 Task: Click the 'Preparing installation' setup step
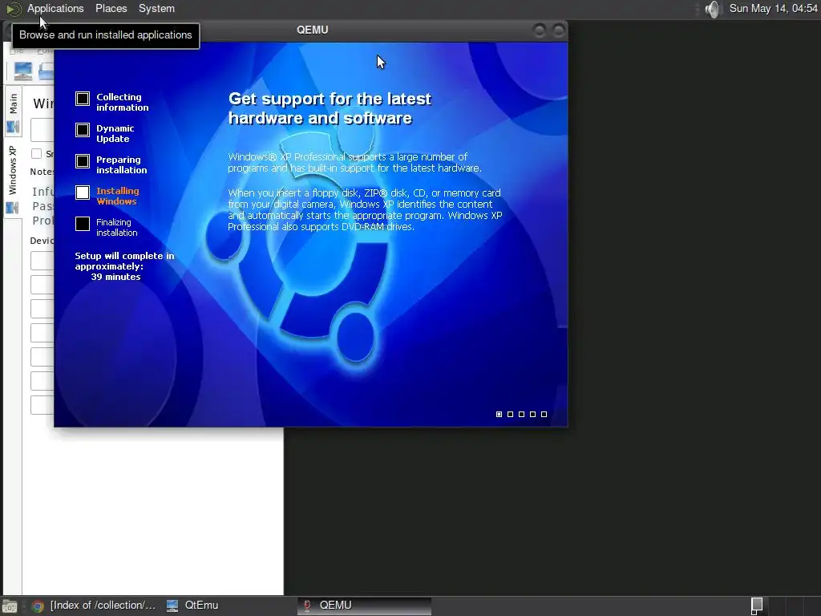pyautogui.click(x=122, y=165)
